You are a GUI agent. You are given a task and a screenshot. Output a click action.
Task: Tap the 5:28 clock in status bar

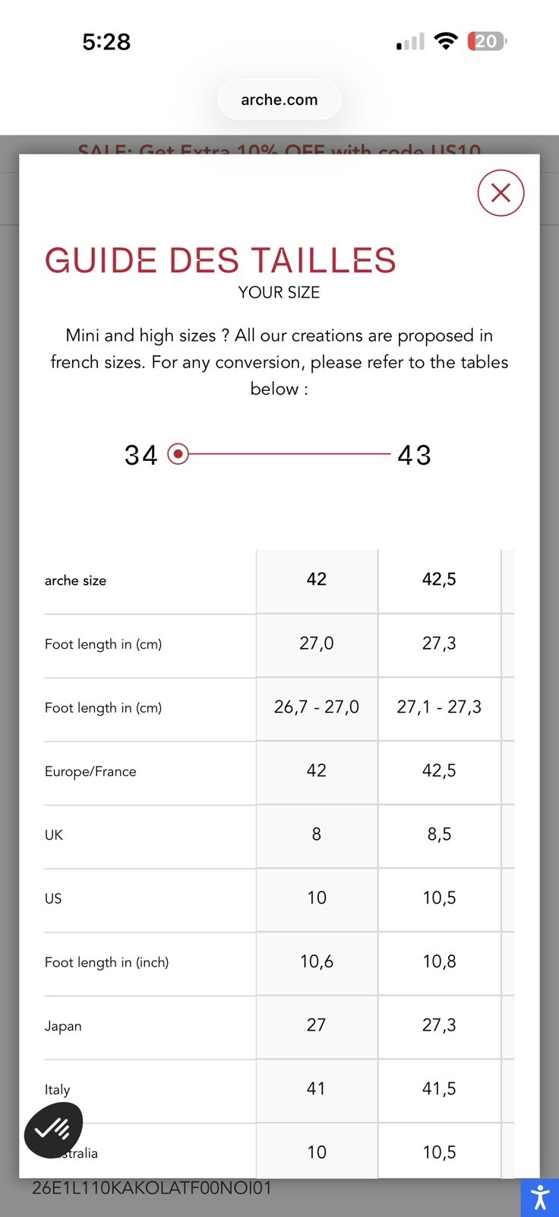coord(106,41)
